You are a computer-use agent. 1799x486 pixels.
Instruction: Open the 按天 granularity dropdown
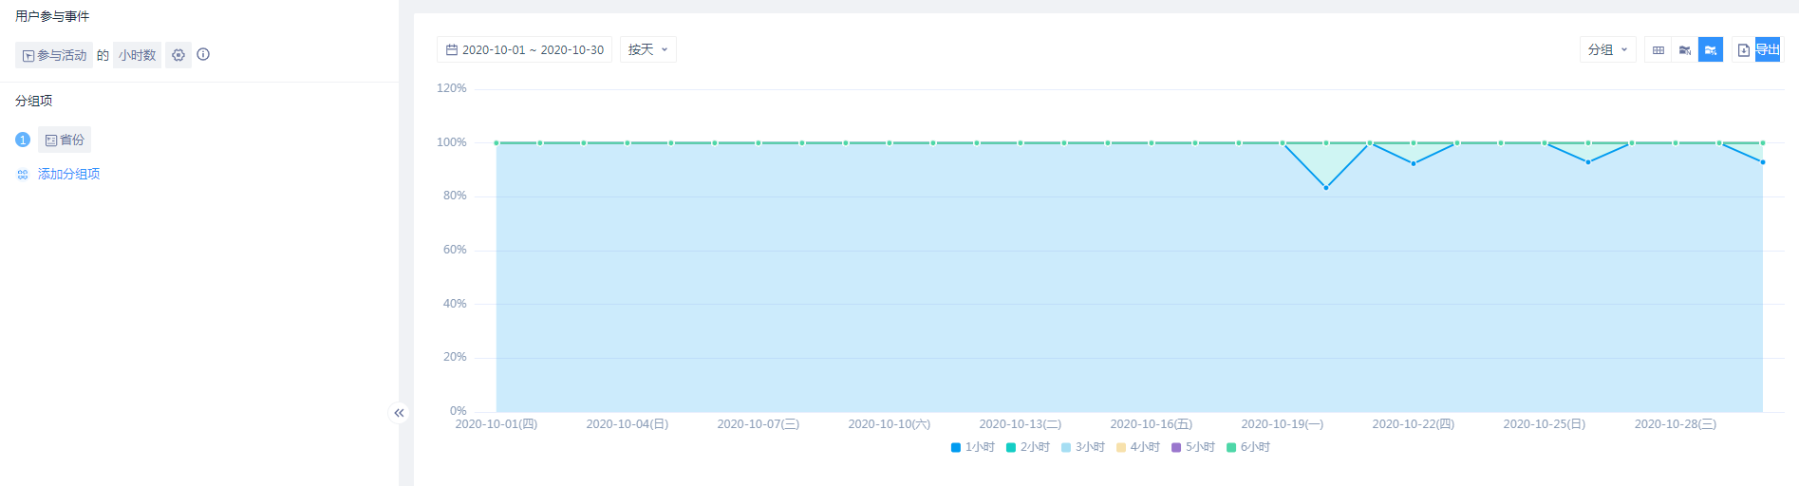click(648, 50)
